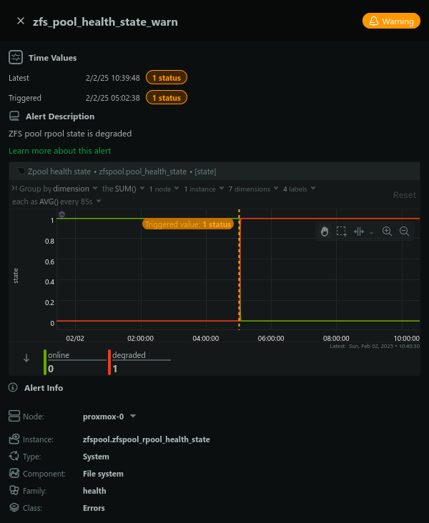Click the 2/2/25 05:02:38 triggered timestamp
Screen dimensions: 429x523
click(113, 98)
